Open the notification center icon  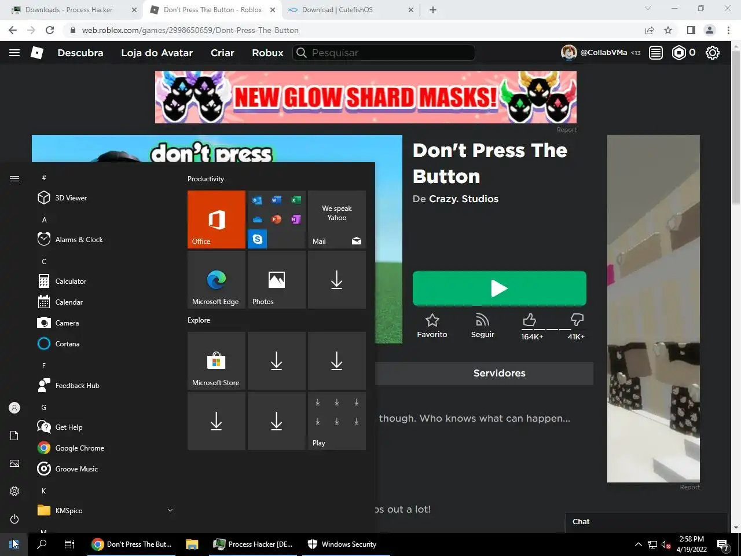(722, 544)
